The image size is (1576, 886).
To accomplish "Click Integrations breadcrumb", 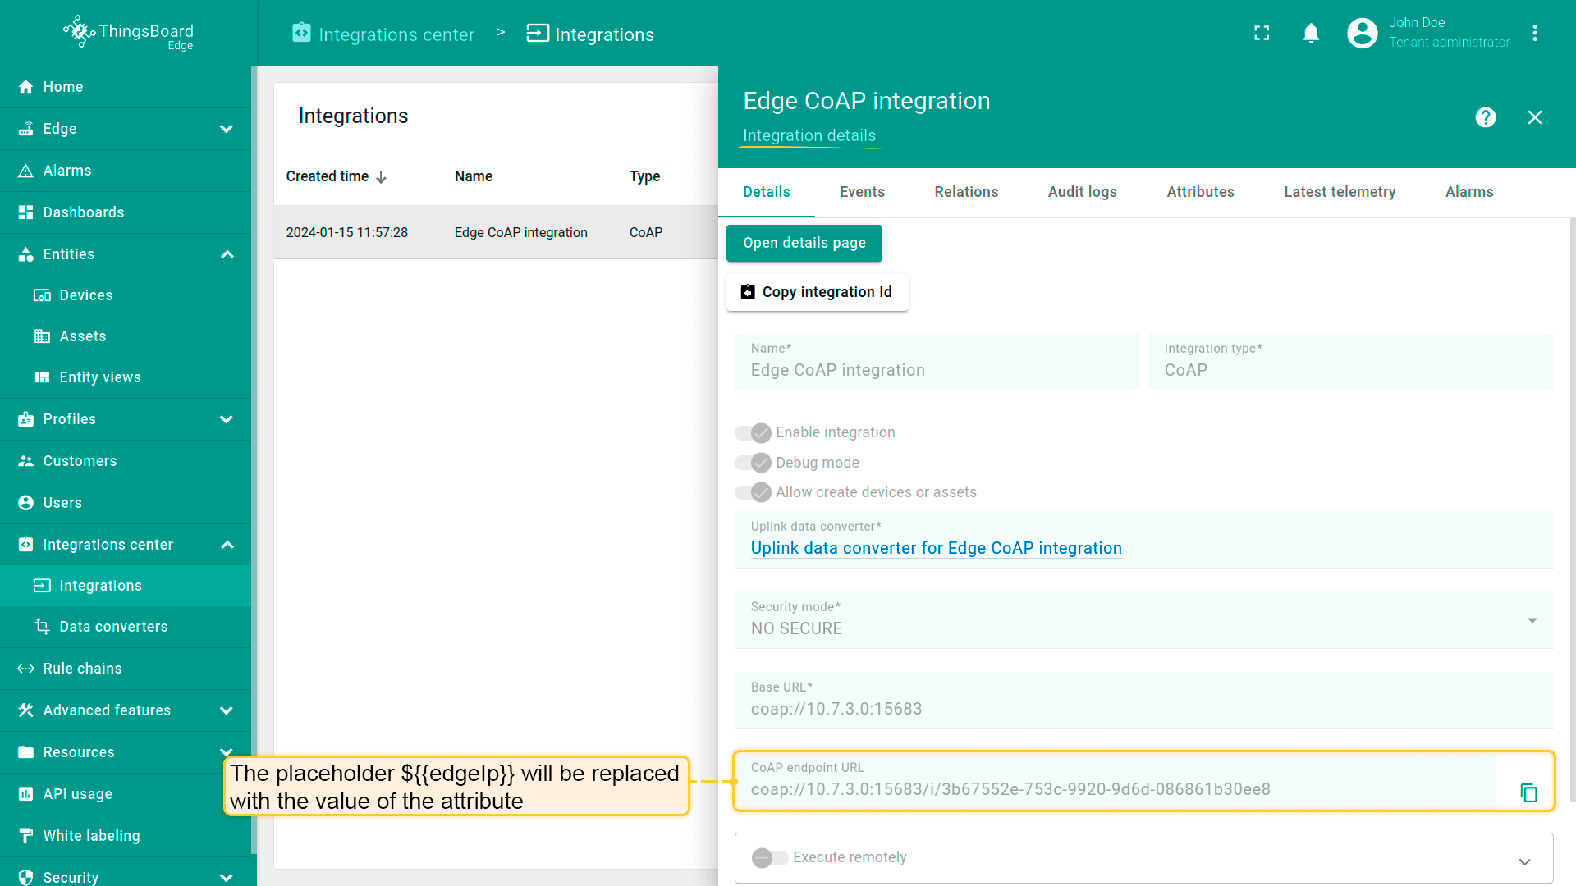I will click(590, 34).
